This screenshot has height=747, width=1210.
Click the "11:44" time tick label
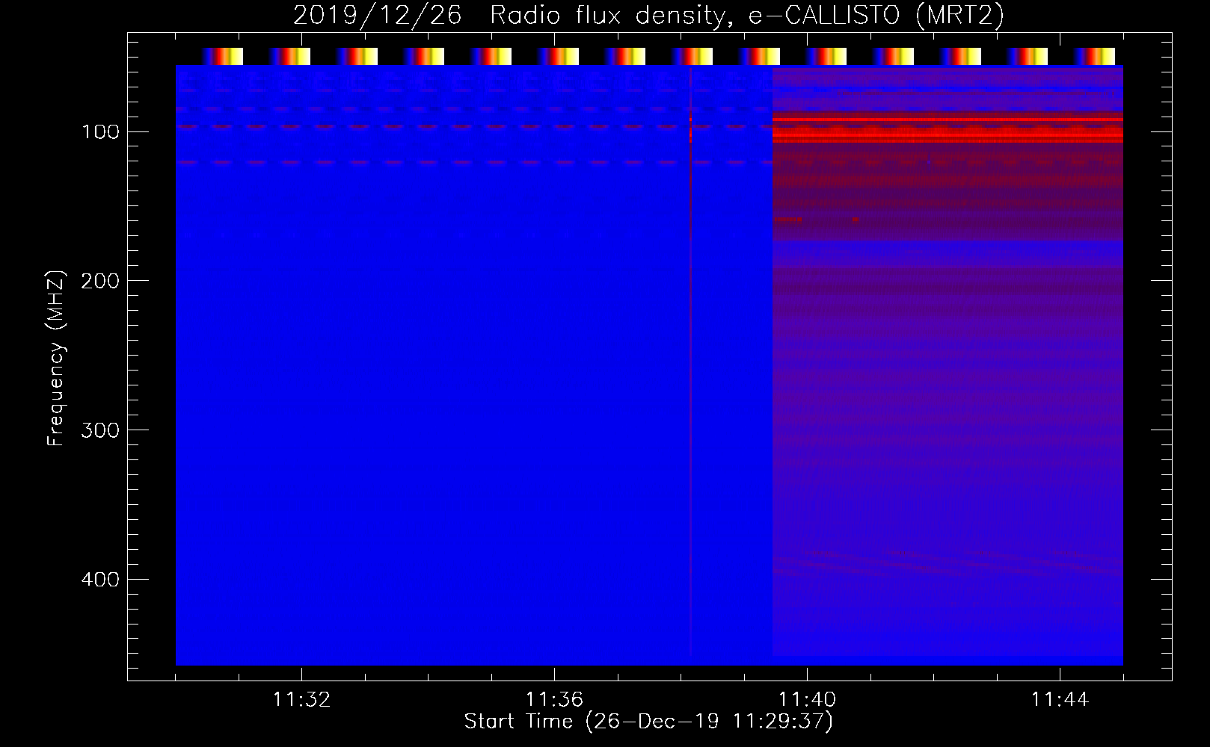point(1060,700)
